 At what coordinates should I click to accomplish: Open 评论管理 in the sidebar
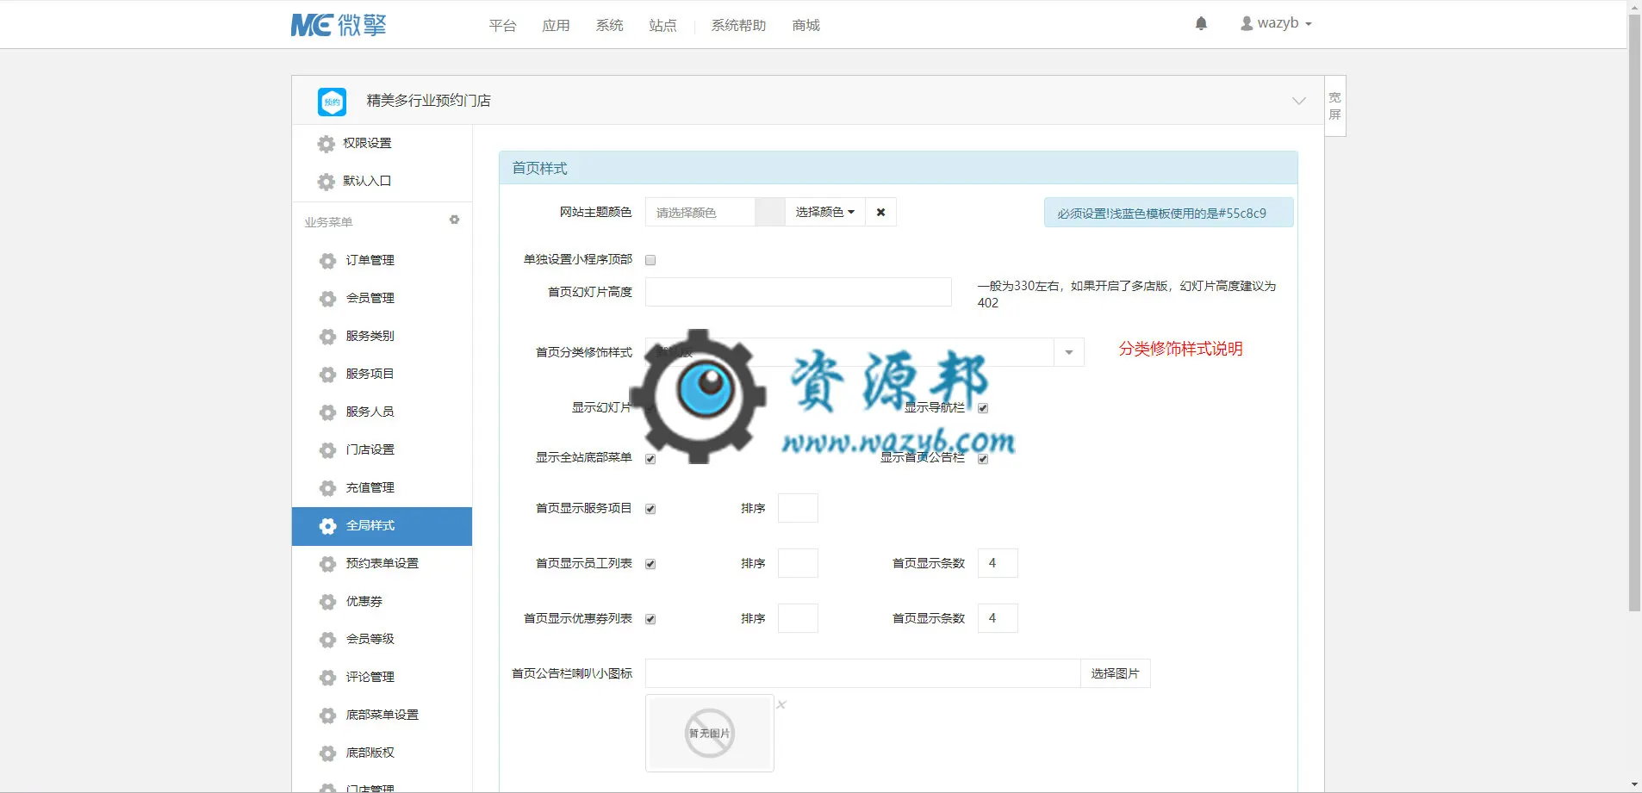(370, 677)
